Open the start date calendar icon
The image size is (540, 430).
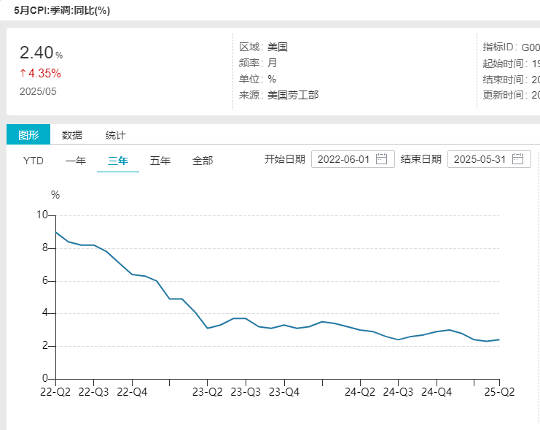click(381, 160)
